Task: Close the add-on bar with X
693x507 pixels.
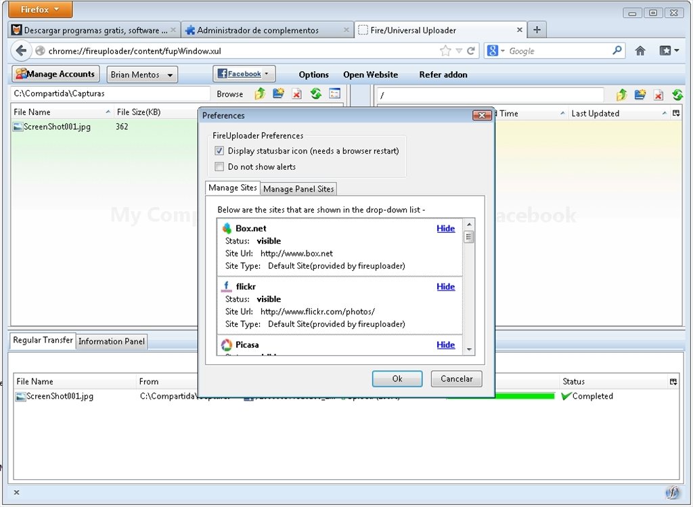Action: tap(16, 492)
